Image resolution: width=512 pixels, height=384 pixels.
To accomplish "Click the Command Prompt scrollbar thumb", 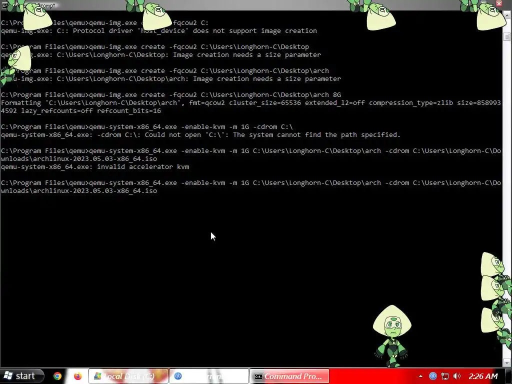I will pyautogui.click(x=507, y=36).
